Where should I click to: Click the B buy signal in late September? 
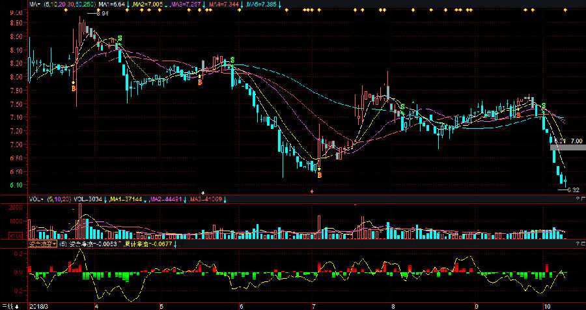click(518, 115)
